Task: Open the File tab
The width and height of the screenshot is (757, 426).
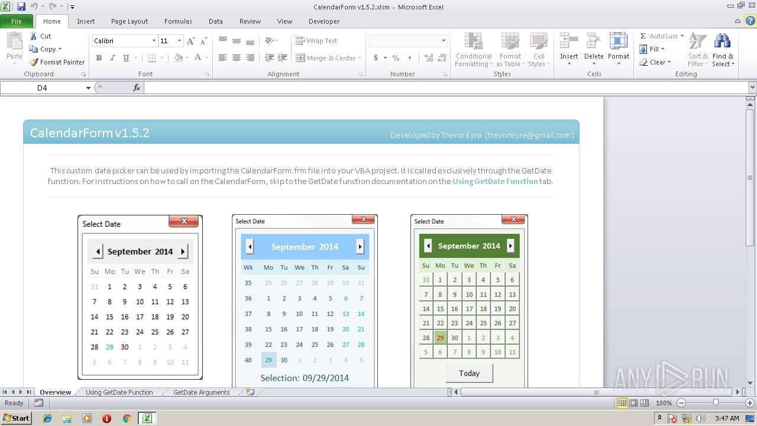Action: pos(17,21)
